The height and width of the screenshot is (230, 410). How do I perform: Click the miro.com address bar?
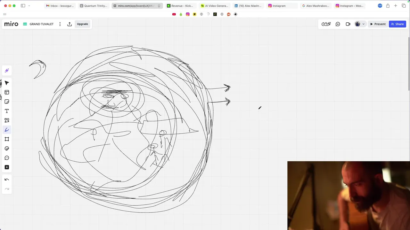coord(137,6)
